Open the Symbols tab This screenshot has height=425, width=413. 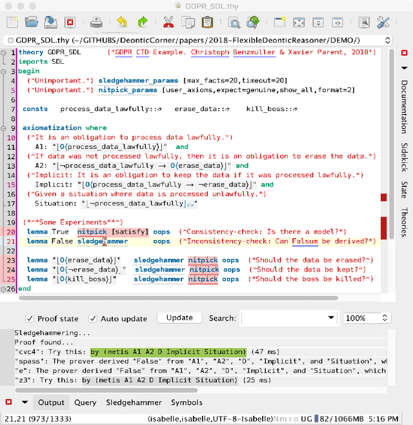point(186,402)
